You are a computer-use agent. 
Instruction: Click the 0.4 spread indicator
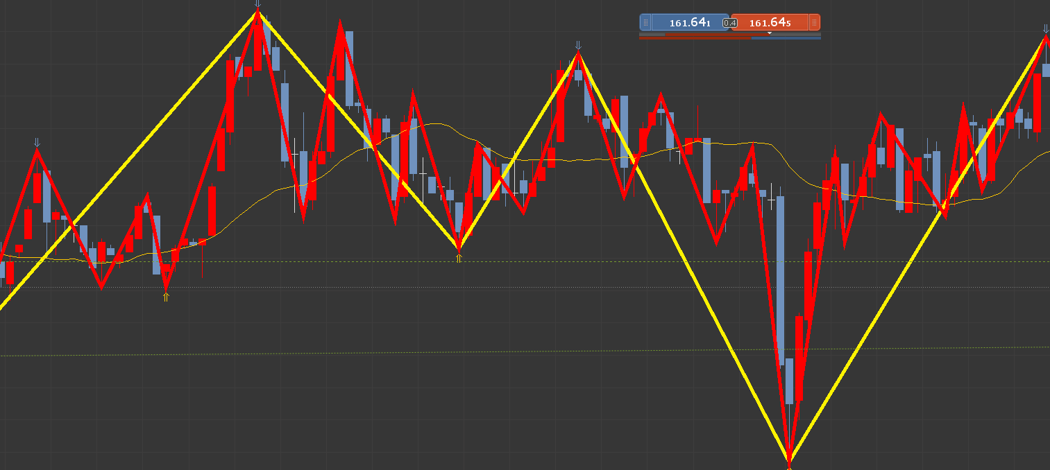click(x=730, y=23)
